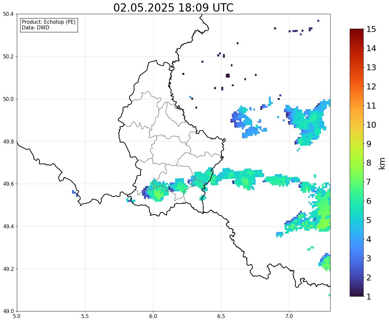Viewport: 389px width, 322px height.
Task: Click colorbar tick label 14
Action: (371, 48)
